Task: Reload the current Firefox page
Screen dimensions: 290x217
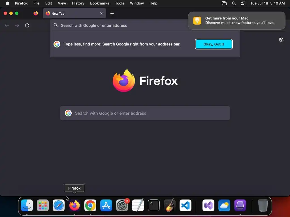Action: (x=27, y=25)
